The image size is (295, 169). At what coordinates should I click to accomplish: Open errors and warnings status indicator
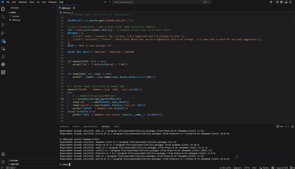(x=11, y=168)
